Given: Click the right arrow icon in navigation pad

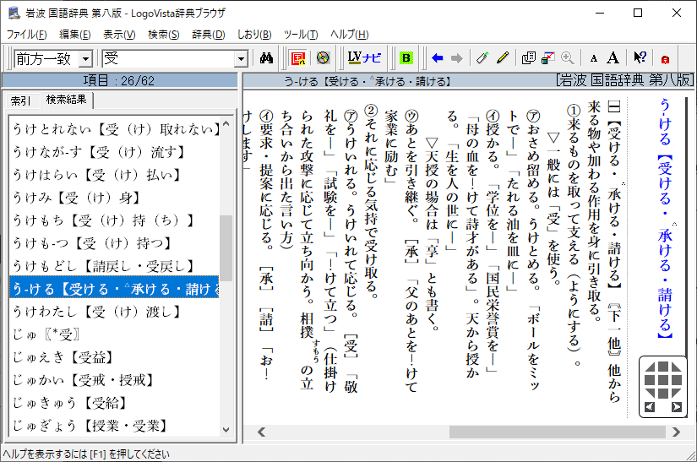Looking at the screenshot, I should [677, 406].
